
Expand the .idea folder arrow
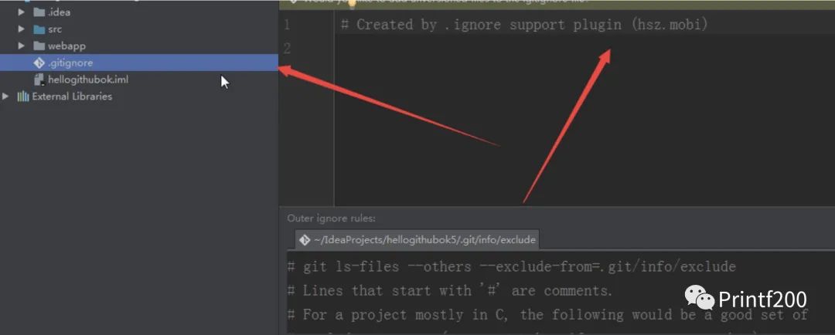[x=22, y=12]
